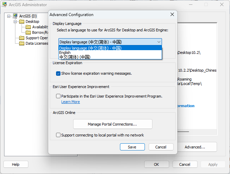Click the Desktop folder icon in tree

(x=22, y=21)
